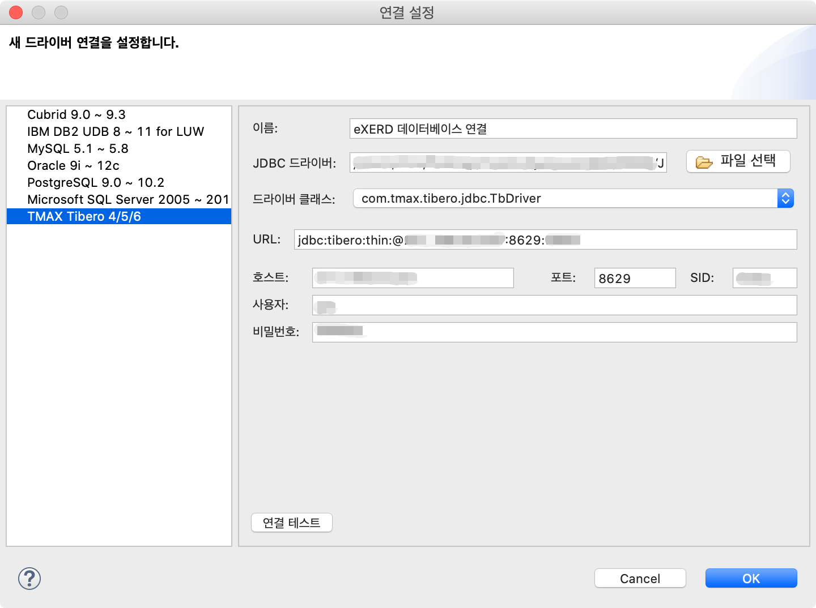The image size is (816, 608).
Task: Click the folder icon on the file select button
Action: coord(704,162)
